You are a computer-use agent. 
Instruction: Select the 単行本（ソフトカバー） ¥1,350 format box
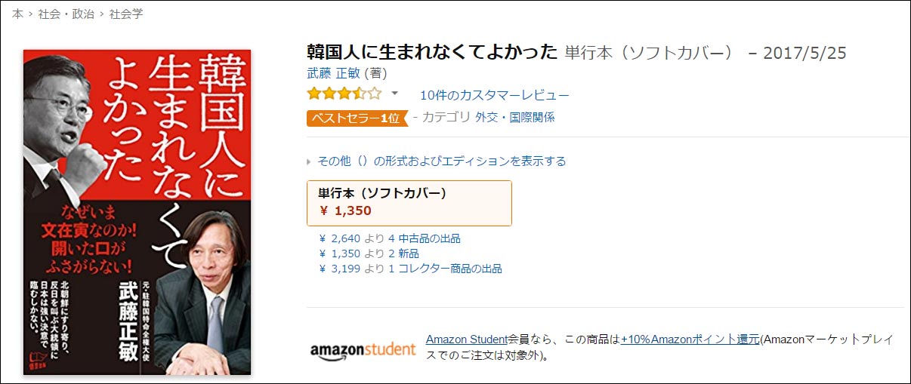click(409, 202)
